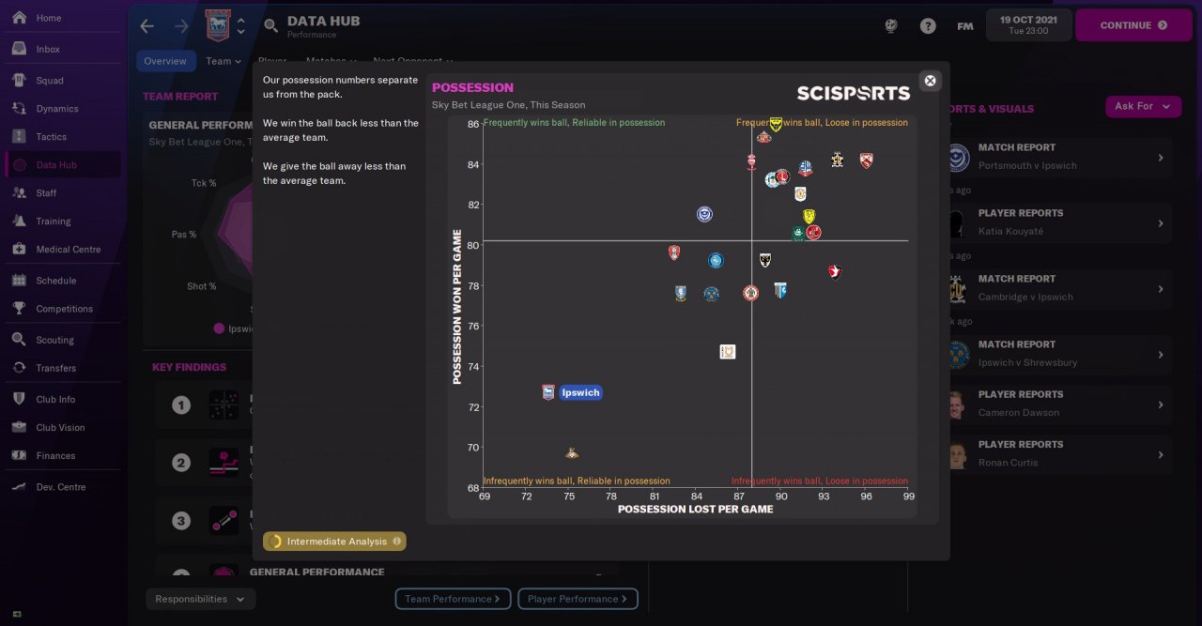Image resolution: width=1202 pixels, height=626 pixels.
Task: Click the date 19 Oct 2021 box
Action: [1028, 25]
